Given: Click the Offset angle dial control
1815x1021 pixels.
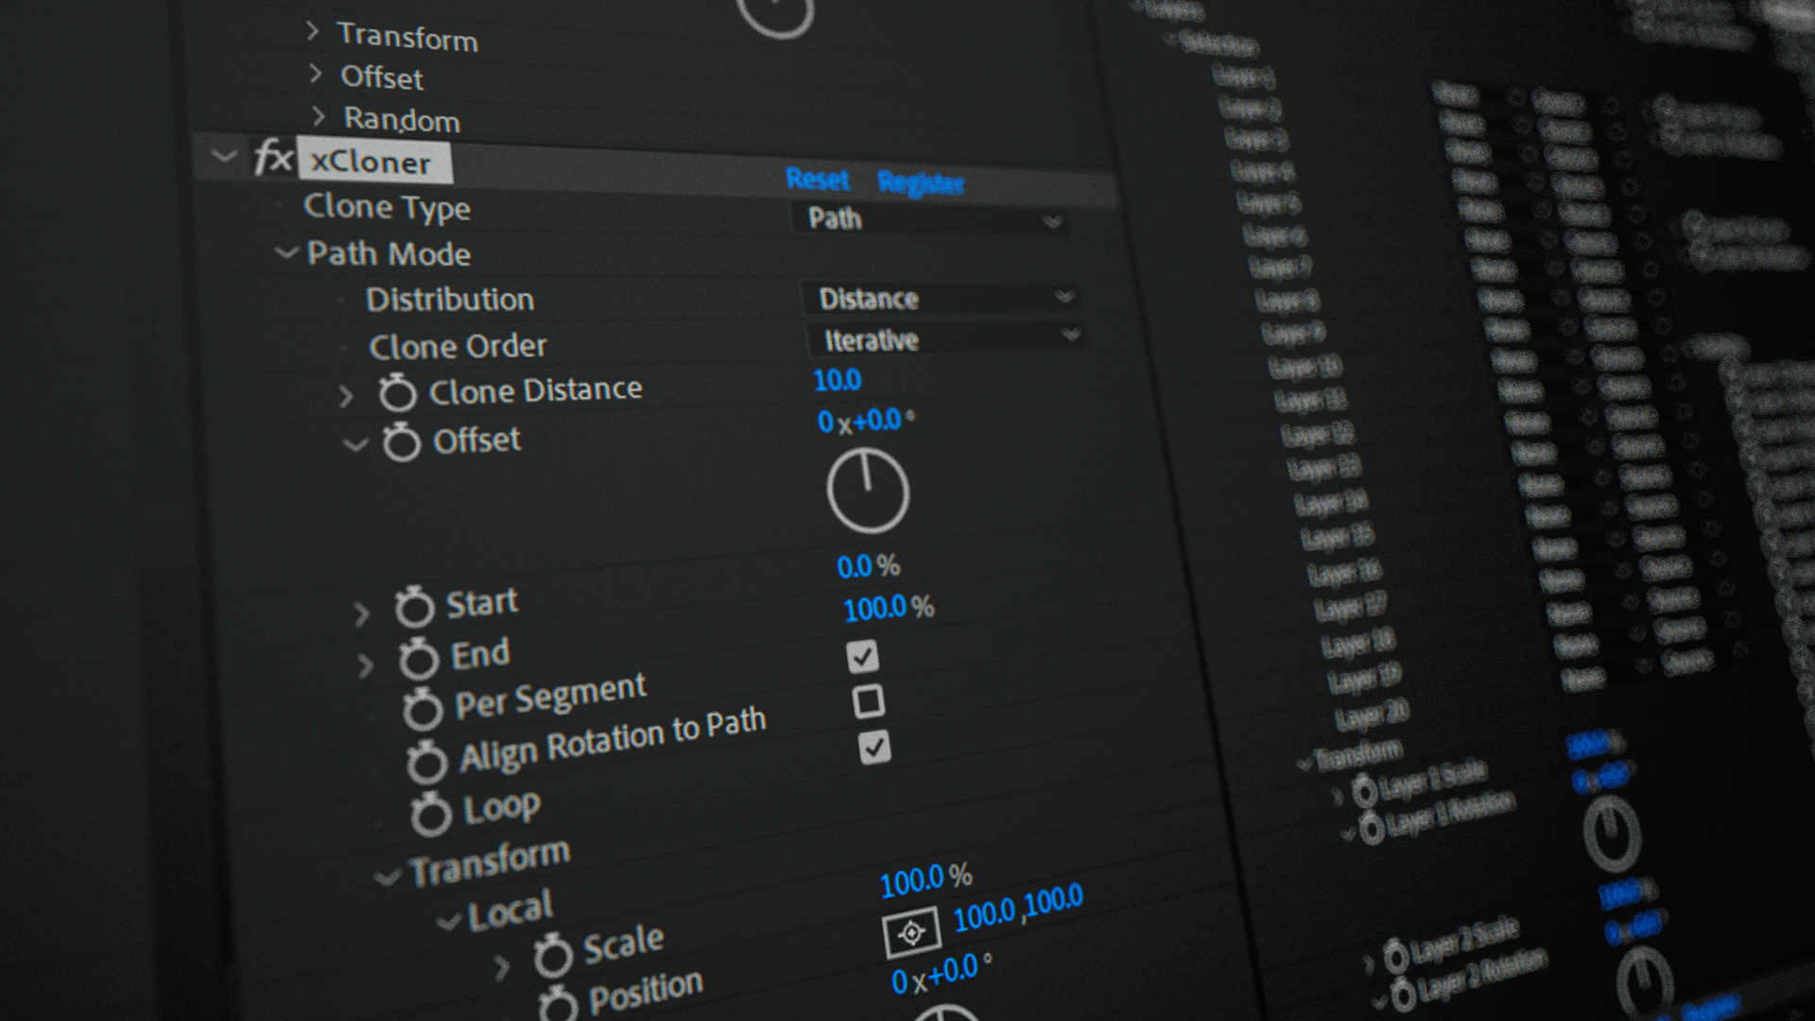Looking at the screenshot, I should (868, 491).
